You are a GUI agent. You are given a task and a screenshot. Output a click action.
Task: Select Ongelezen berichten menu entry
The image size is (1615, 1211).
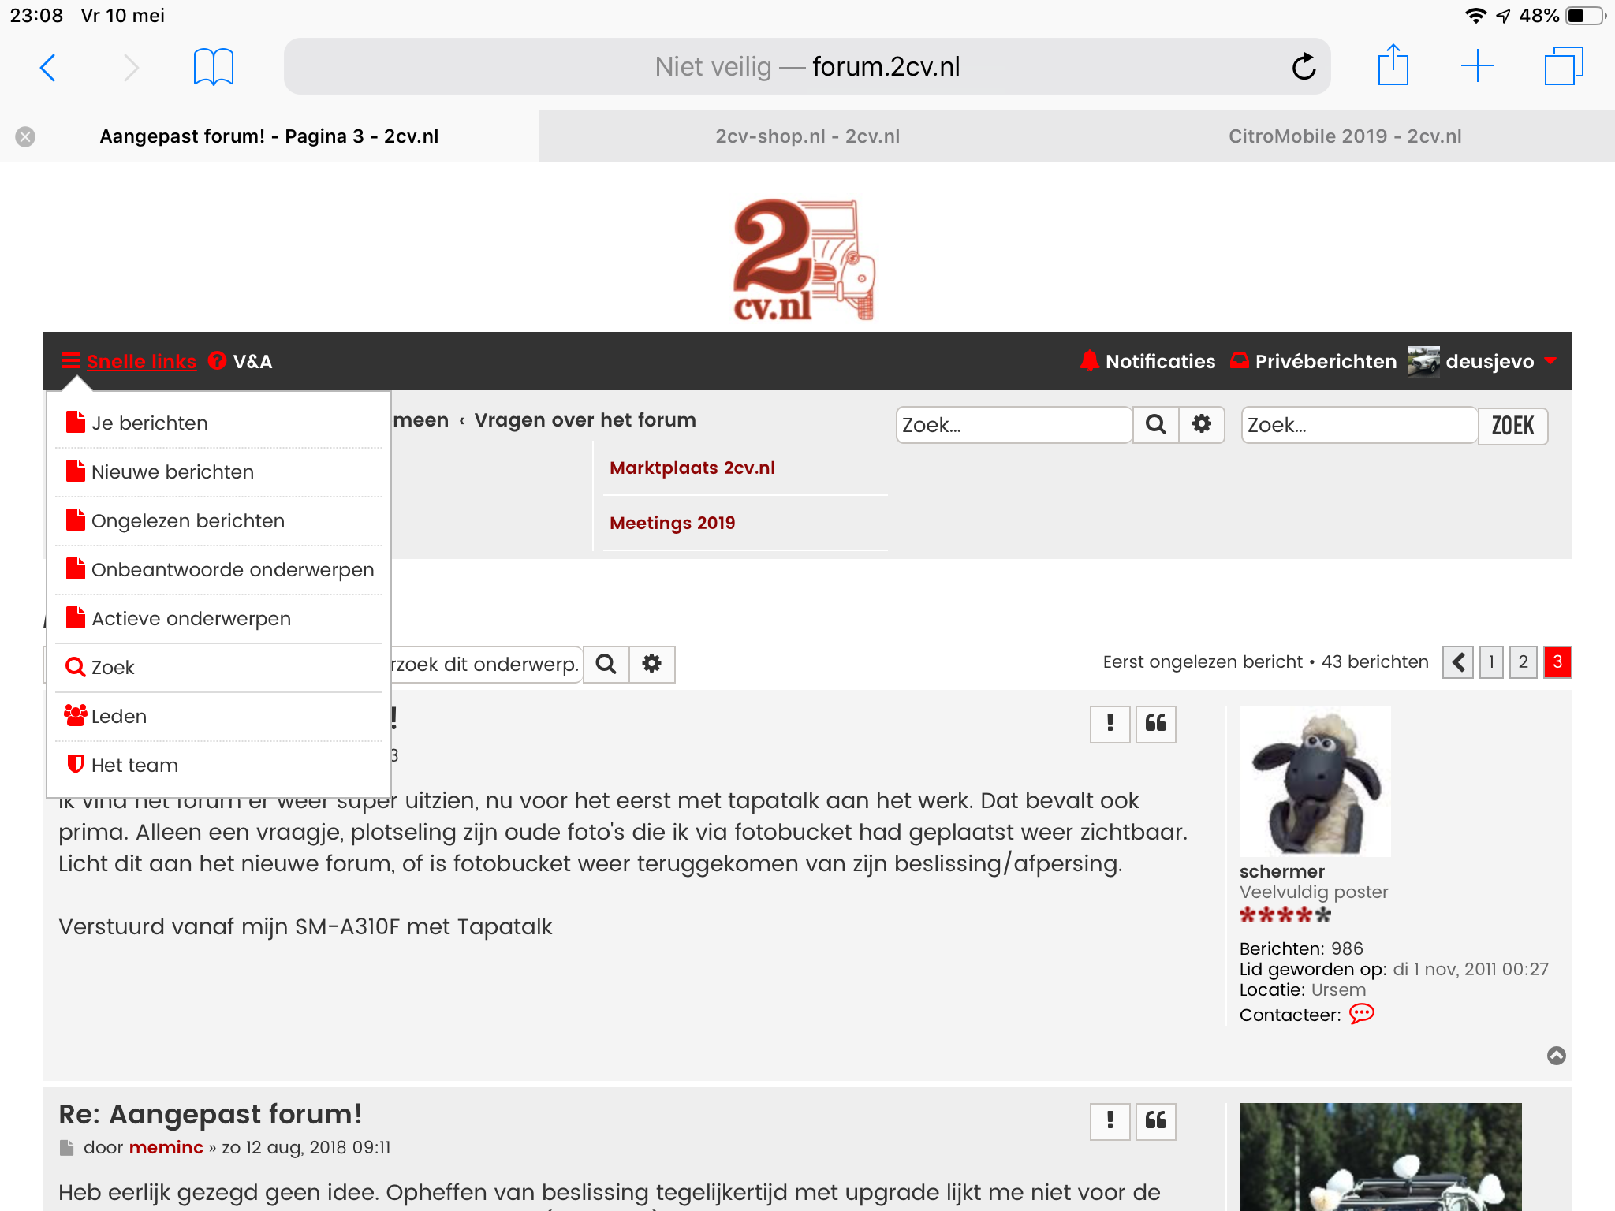219,521
